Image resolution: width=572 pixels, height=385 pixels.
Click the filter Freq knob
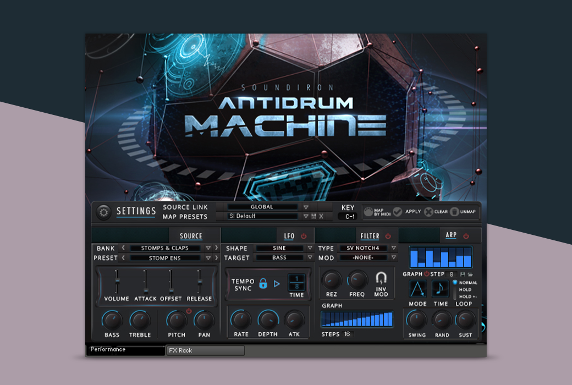click(357, 280)
